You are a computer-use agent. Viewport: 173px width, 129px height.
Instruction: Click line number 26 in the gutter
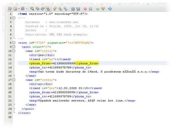10,117
